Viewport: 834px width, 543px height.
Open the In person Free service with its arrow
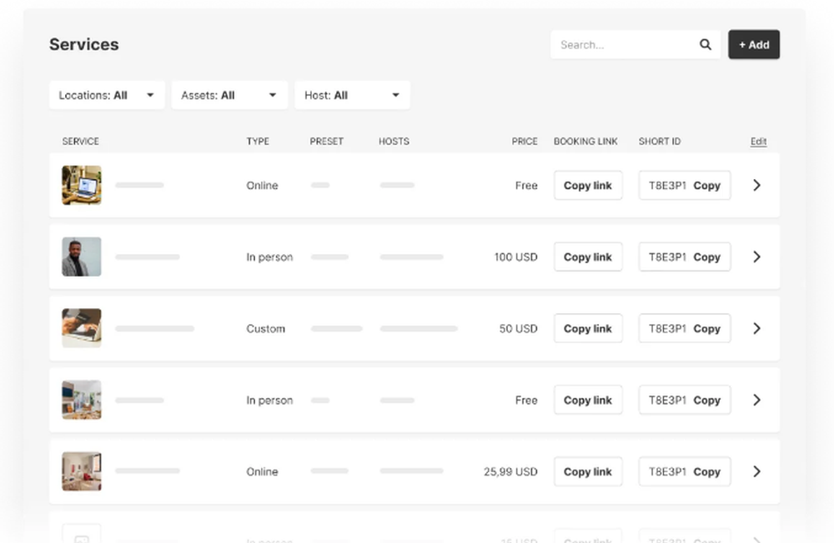click(756, 400)
